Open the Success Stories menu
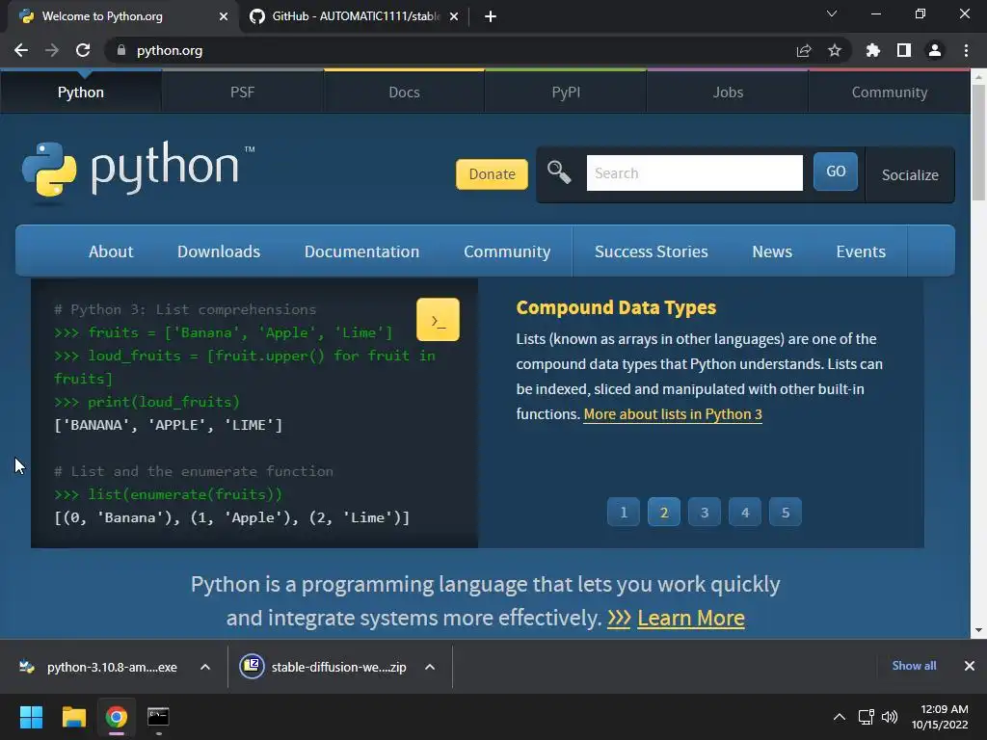987x740 pixels. click(x=652, y=251)
